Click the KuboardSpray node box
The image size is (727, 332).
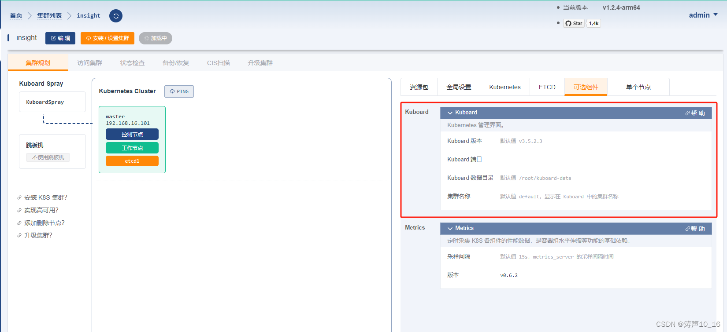click(52, 102)
